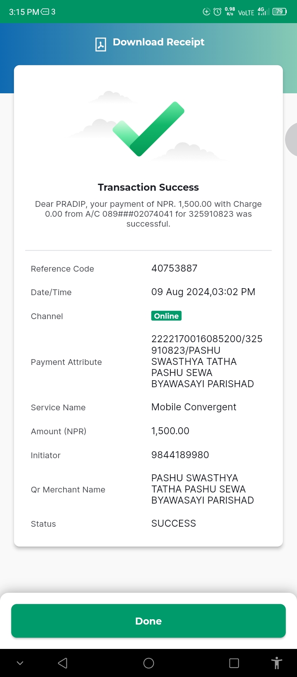Tap the accessibility figure icon
Screen dimensions: 297x677
click(x=277, y=663)
